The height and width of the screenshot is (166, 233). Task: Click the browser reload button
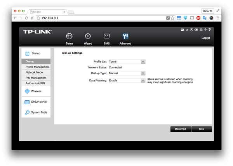pos(26,18)
